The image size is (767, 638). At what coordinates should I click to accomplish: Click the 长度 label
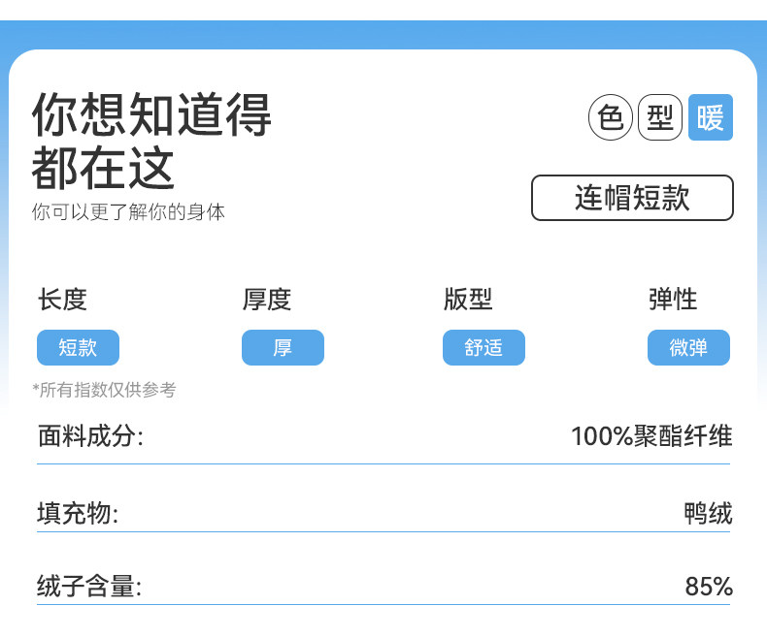click(62, 300)
